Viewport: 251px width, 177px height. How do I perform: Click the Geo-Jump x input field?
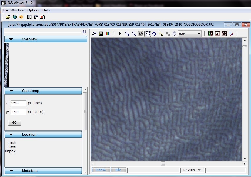[19, 103]
